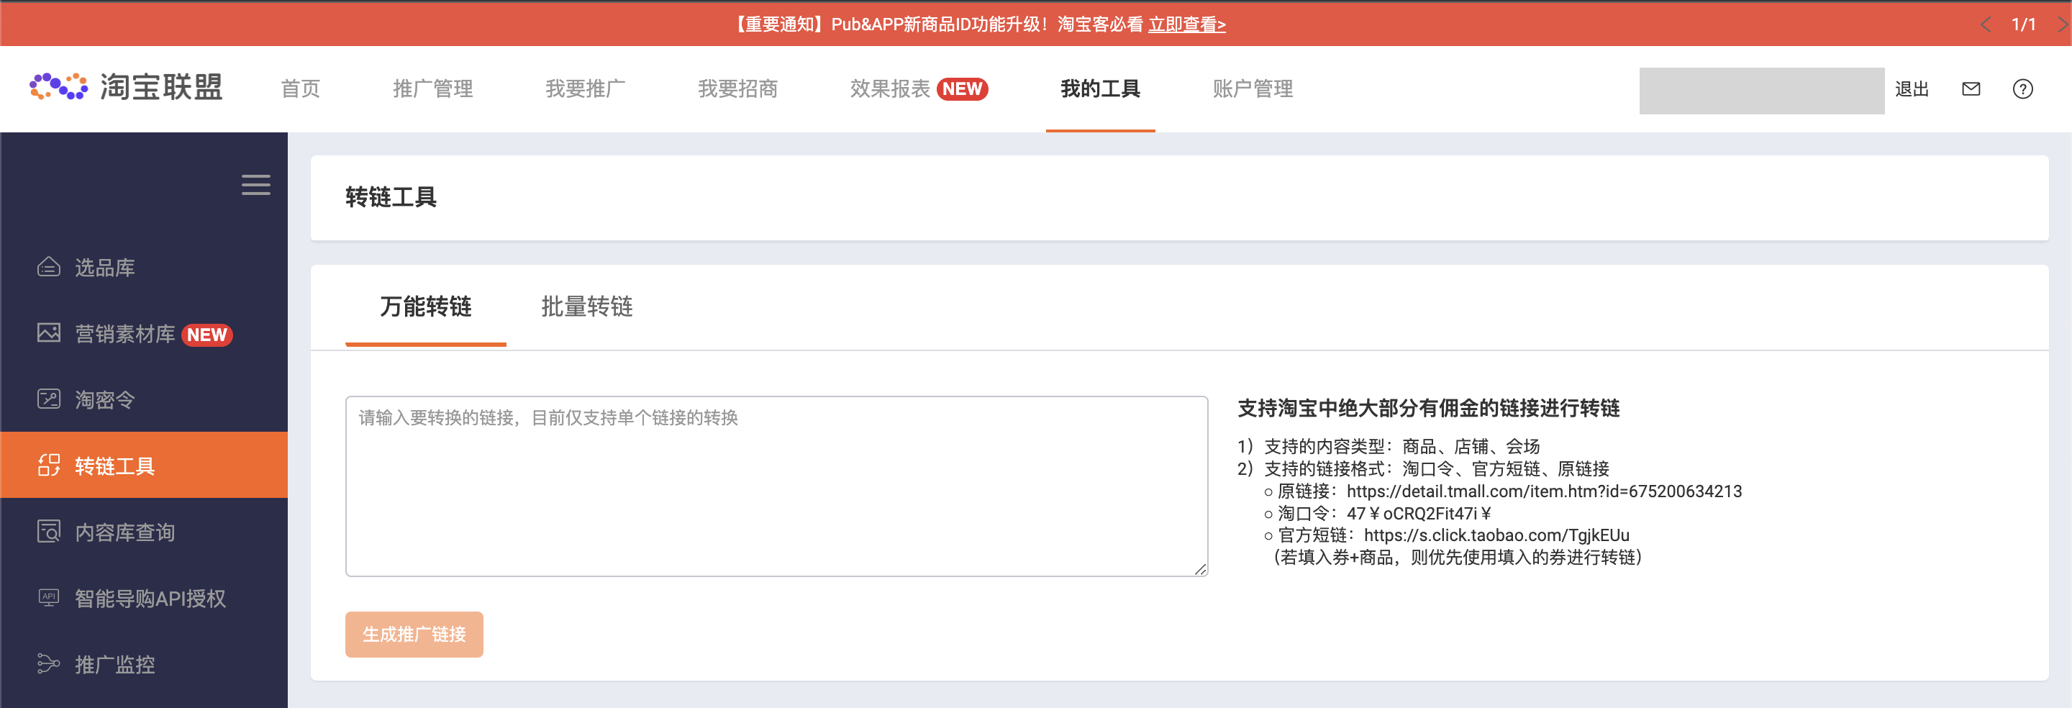Click the 立即查看> link in banner

1186,24
